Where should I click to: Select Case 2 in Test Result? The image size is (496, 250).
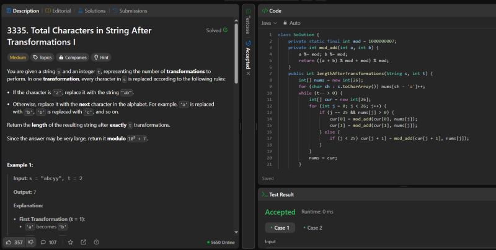pyautogui.click(x=313, y=228)
